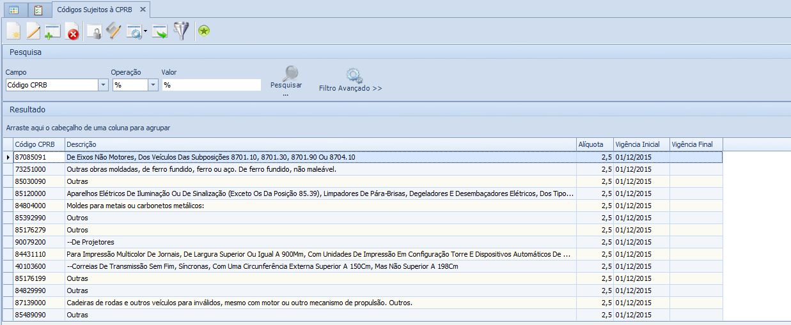This screenshot has width=791, height=325.
Task: Click the grid settings gear icon in toolbar
Action: [x=134, y=31]
